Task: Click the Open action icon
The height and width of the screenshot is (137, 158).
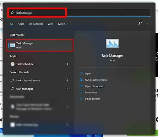Action: [81, 73]
